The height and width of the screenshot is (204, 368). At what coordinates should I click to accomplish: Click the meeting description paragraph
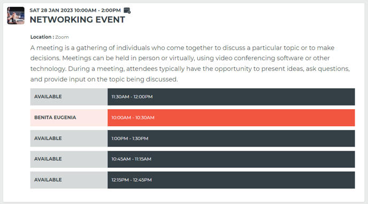[190, 63]
